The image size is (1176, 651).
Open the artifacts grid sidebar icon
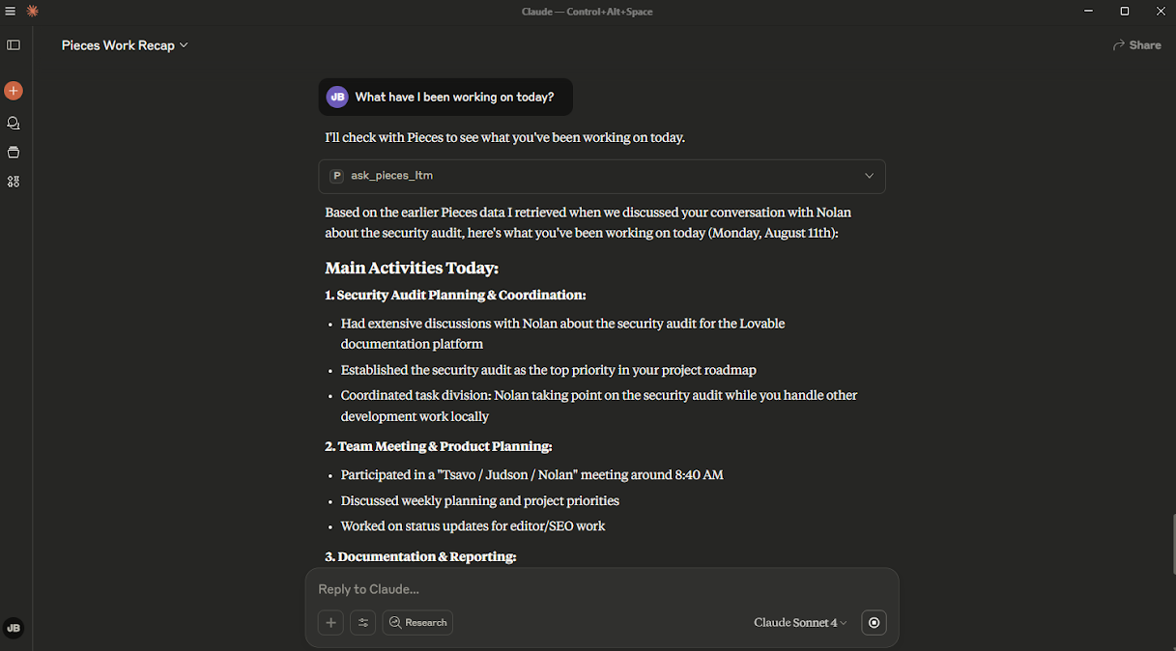14,182
